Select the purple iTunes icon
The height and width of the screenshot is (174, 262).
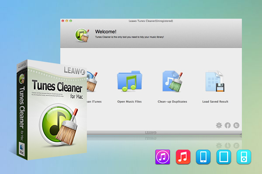[162, 157]
